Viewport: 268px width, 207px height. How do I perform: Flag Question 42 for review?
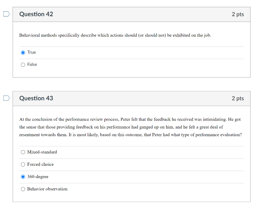tap(6, 14)
